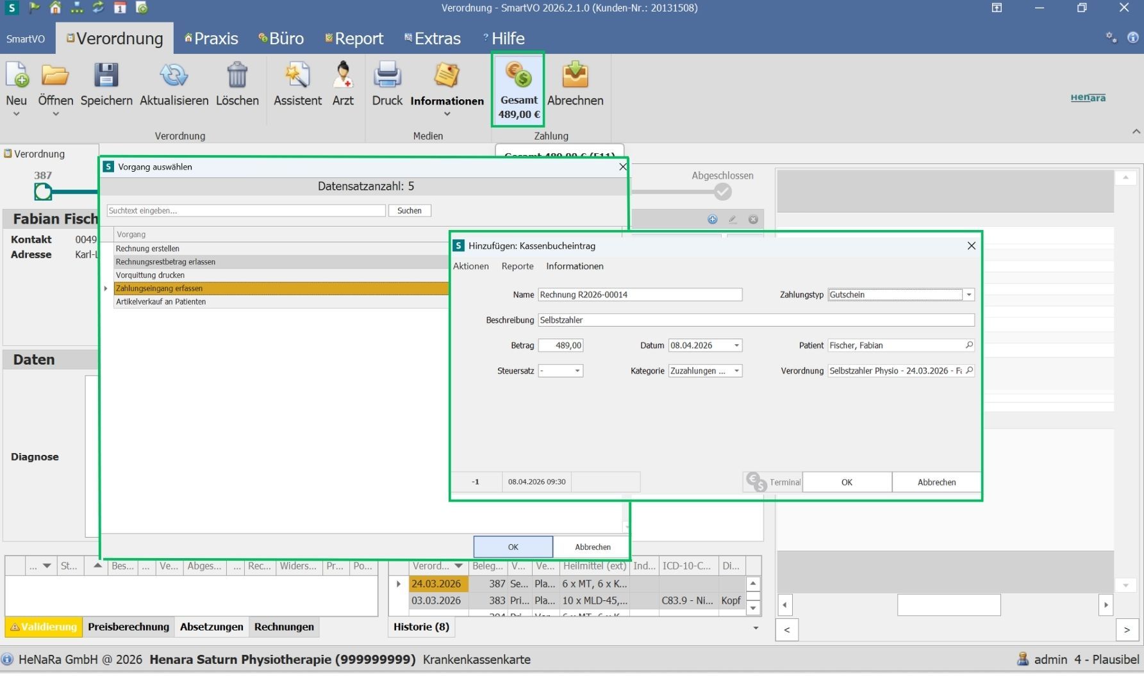Expand the Kategorie Zuzahlungen dropdown
Screen dimensions: 1144x692
click(736, 371)
